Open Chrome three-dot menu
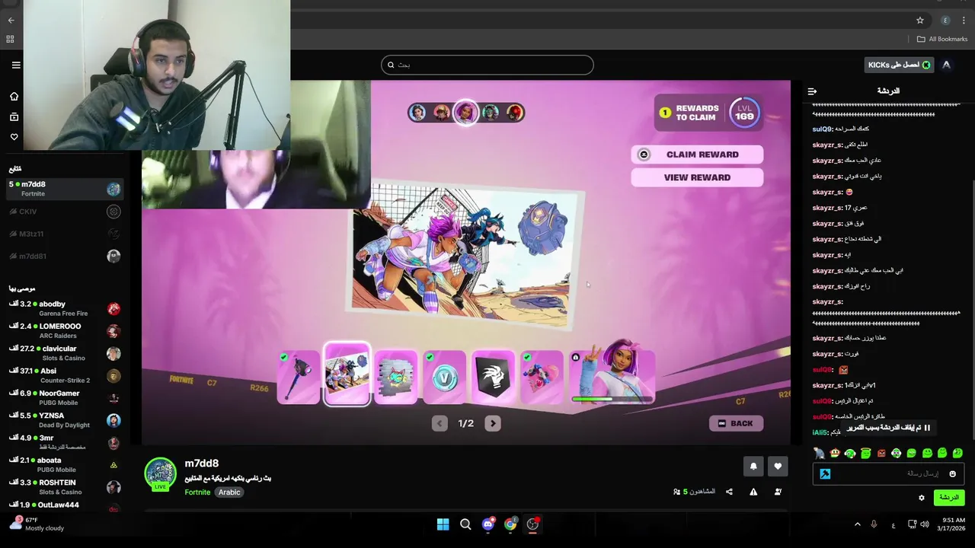This screenshot has height=548, width=975. [x=964, y=21]
